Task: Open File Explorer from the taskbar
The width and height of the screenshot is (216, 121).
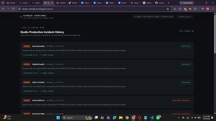Action: (x=121, y=118)
